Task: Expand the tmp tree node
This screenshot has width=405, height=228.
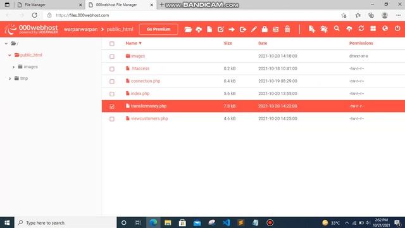Action: click(10, 79)
